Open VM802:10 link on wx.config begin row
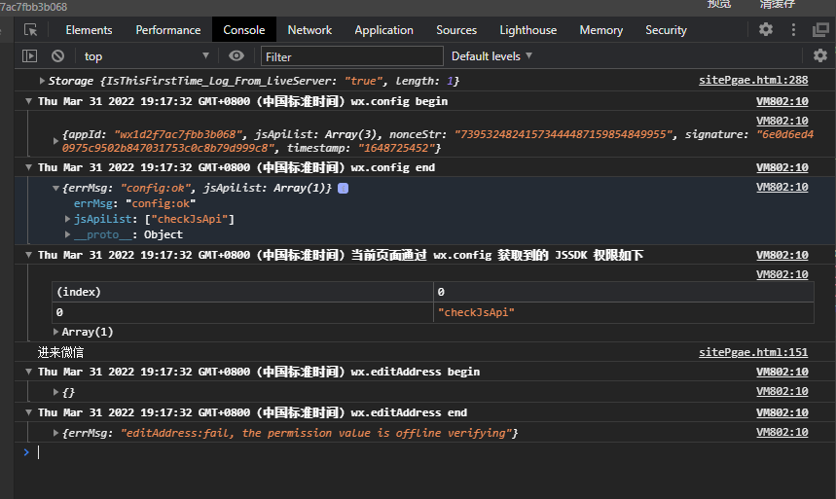Screen dimensions: 836x499 coord(782,101)
